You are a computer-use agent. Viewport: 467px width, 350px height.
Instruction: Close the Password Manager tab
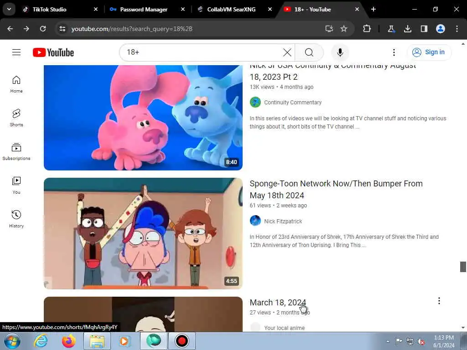[x=183, y=10]
